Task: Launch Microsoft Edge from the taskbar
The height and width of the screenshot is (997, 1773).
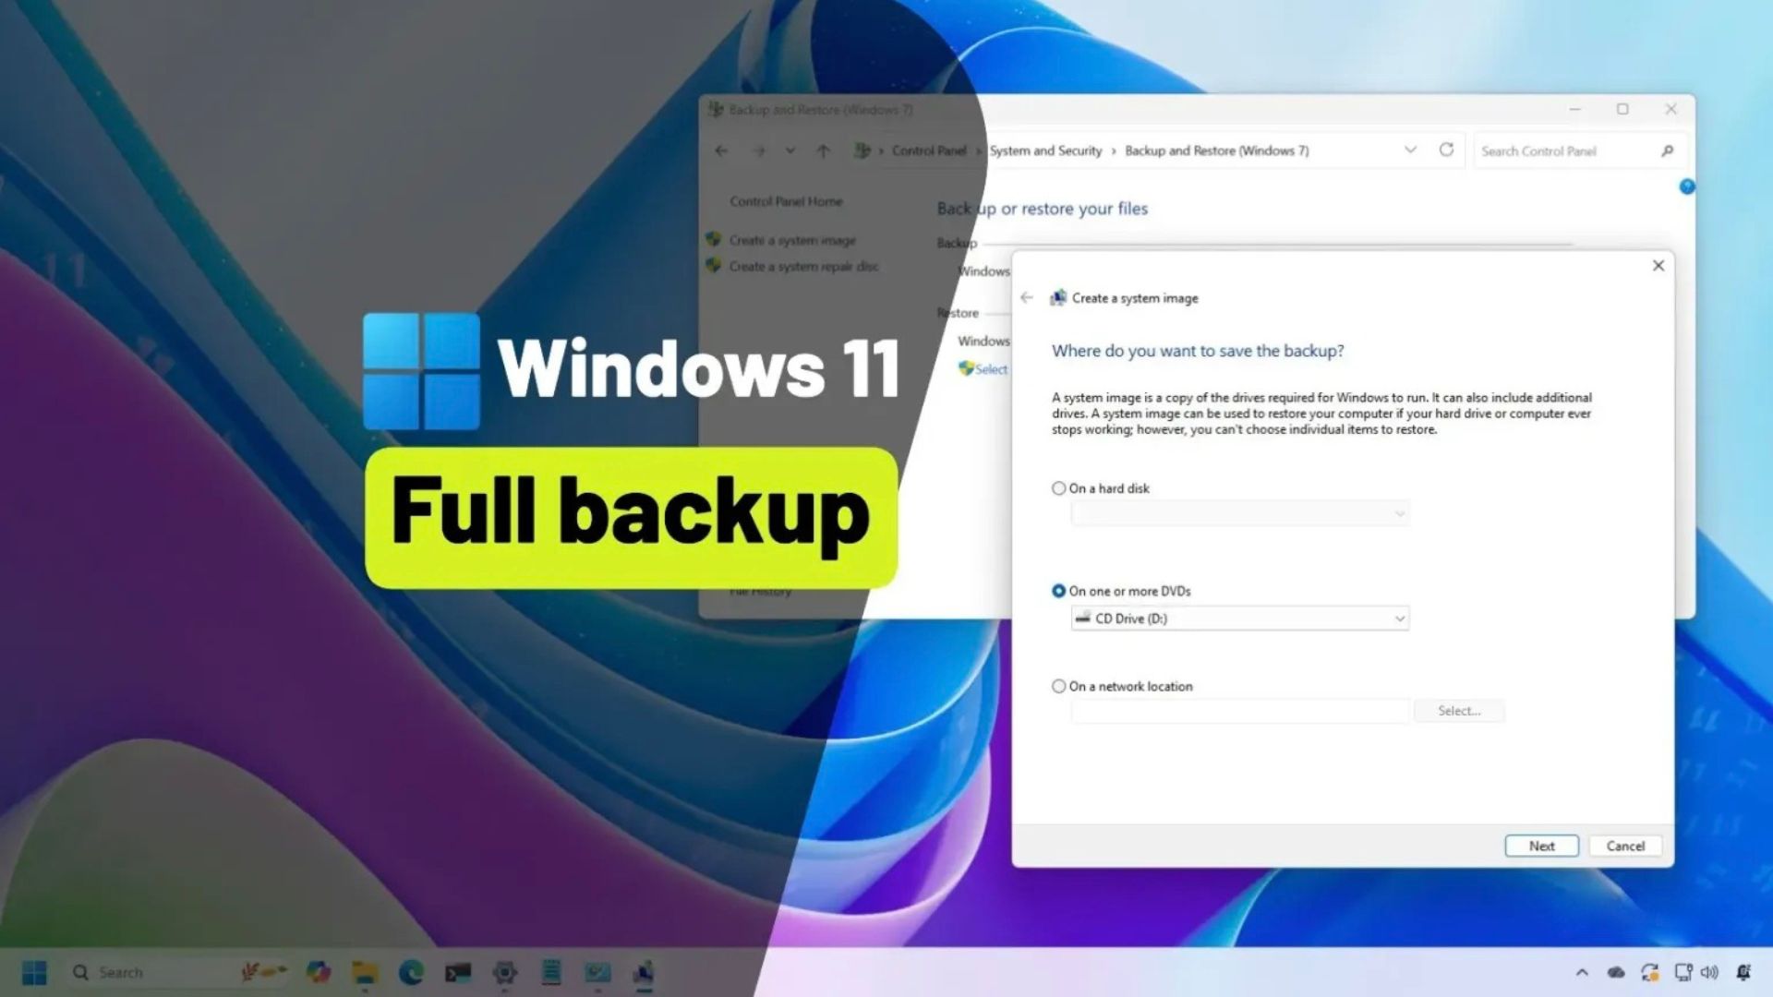Action: [409, 972]
